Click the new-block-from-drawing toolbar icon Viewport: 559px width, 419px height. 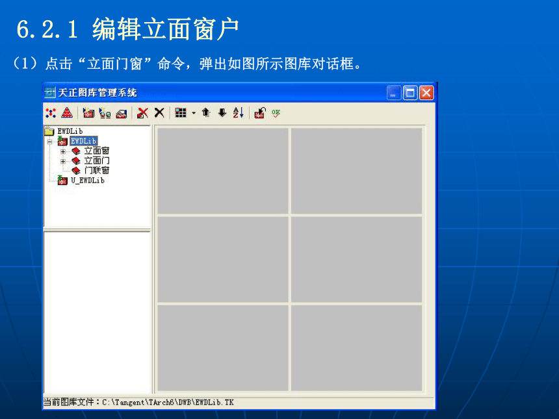pyautogui.click(x=121, y=113)
